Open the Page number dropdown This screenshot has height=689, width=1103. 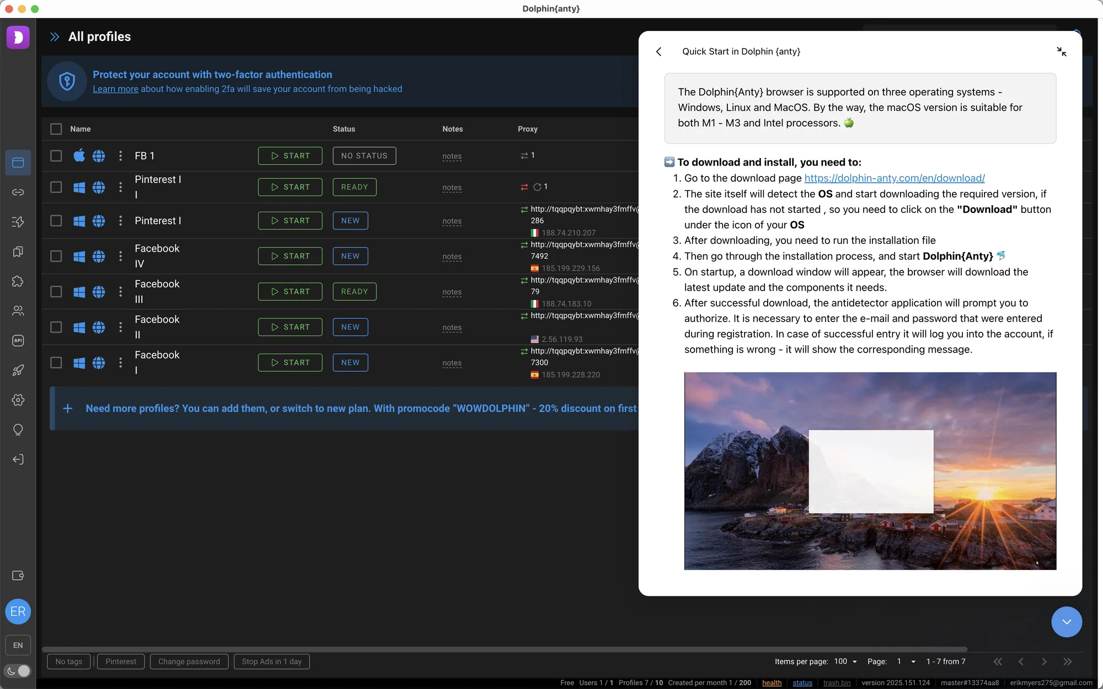[x=906, y=661]
